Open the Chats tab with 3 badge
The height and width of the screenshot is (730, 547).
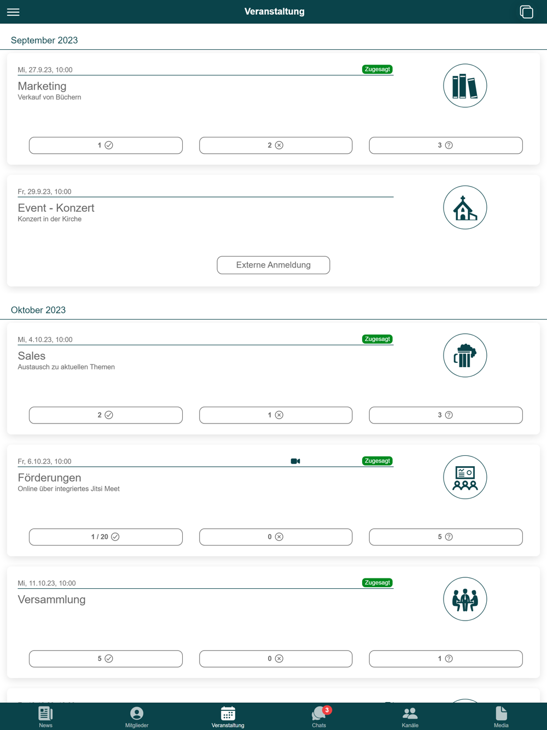[319, 716]
